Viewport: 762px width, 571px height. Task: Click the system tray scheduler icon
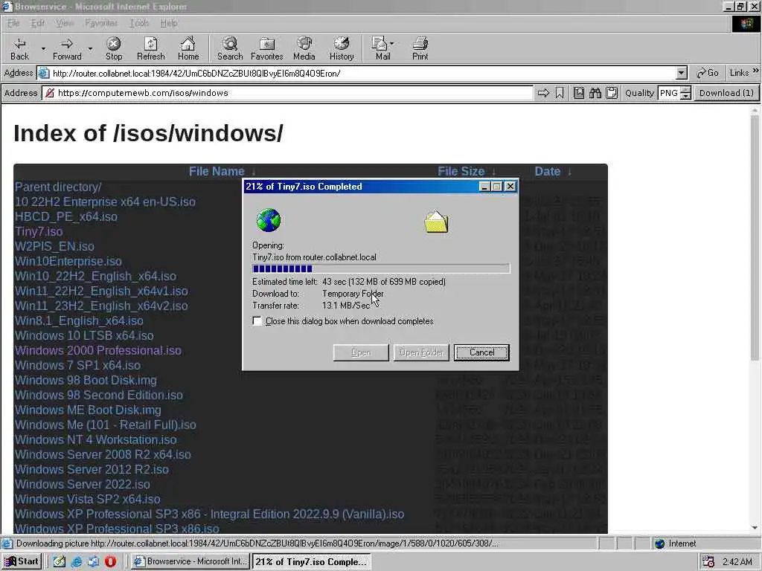[x=708, y=561]
